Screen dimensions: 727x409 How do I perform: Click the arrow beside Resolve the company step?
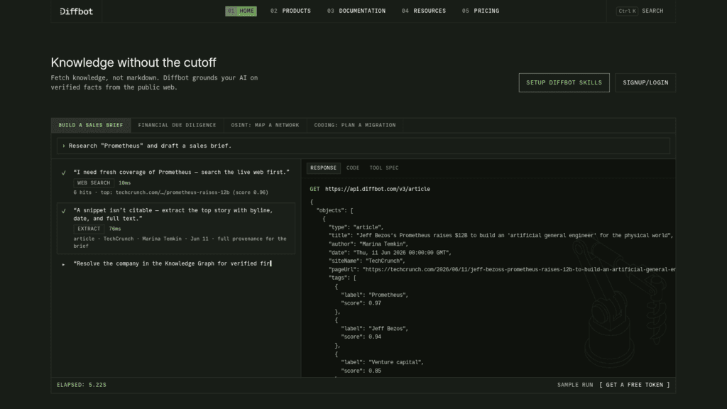[63, 264]
